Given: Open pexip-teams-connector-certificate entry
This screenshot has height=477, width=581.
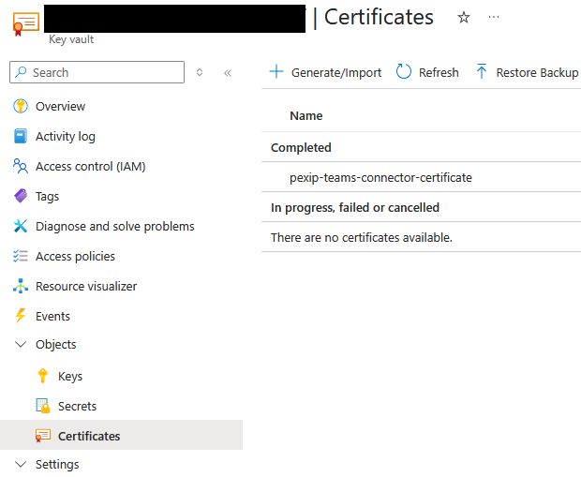Looking at the screenshot, I should coord(380,177).
